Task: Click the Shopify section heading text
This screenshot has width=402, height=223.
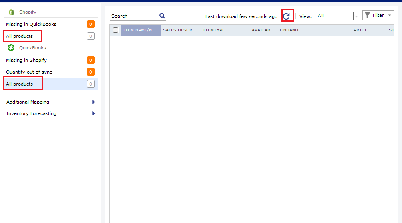Action: (28, 12)
